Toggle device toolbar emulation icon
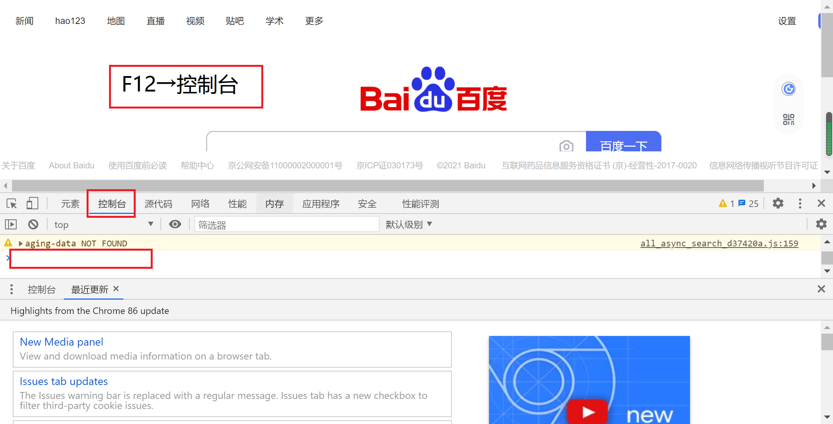 point(32,204)
